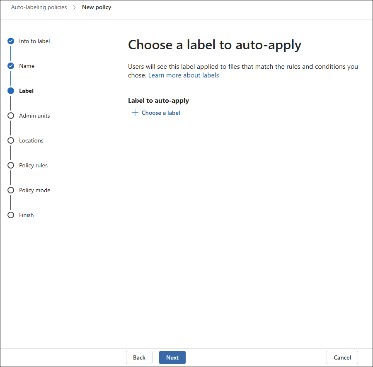Select the Name step
The width and height of the screenshot is (373, 367).
(x=27, y=66)
